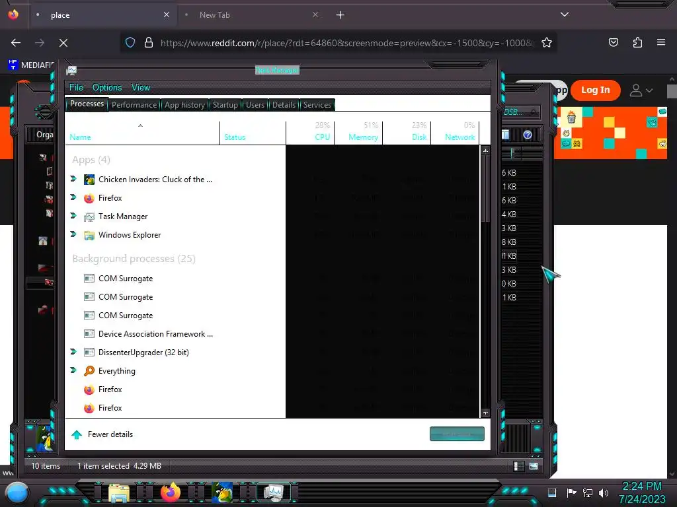Click the volume speaker tray icon
Image resolution: width=677 pixels, height=507 pixels.
click(x=603, y=492)
